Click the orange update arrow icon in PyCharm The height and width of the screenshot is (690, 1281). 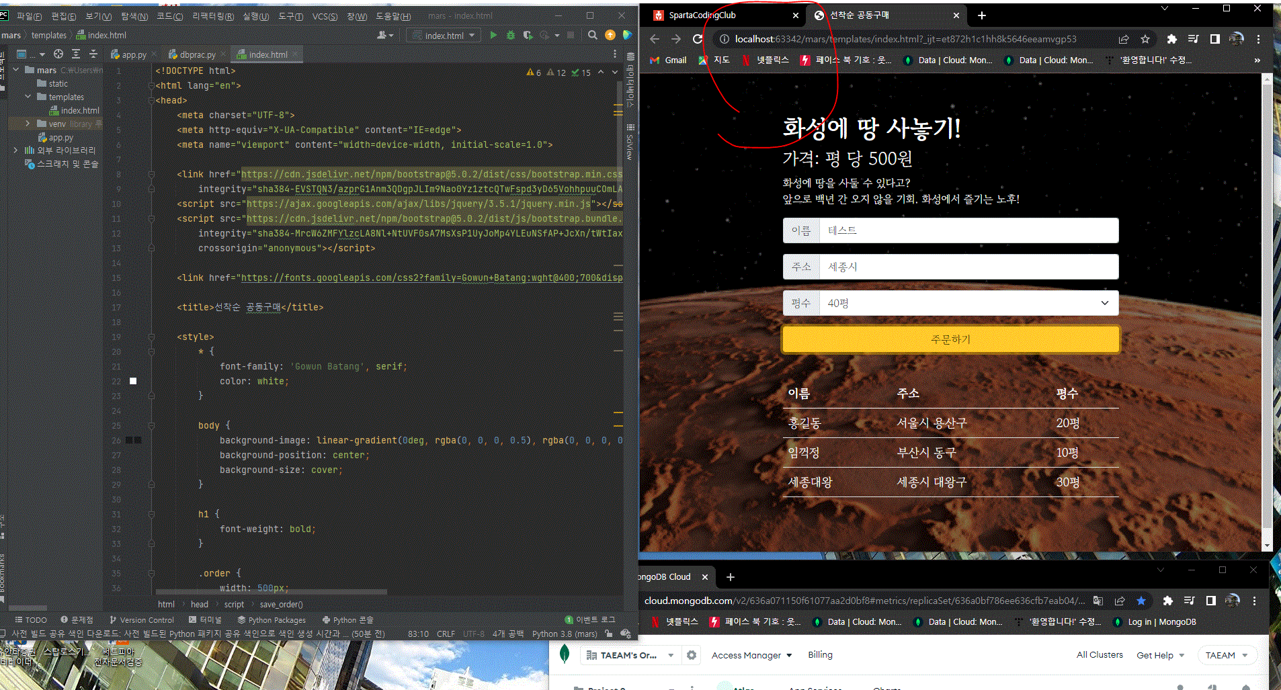[x=610, y=35]
